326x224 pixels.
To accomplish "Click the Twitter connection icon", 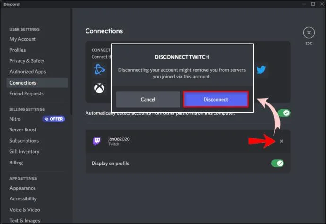I will (261, 69).
